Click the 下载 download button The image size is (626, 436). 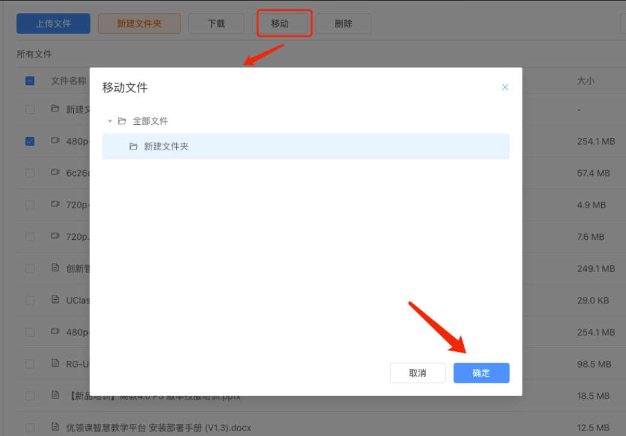pos(216,24)
